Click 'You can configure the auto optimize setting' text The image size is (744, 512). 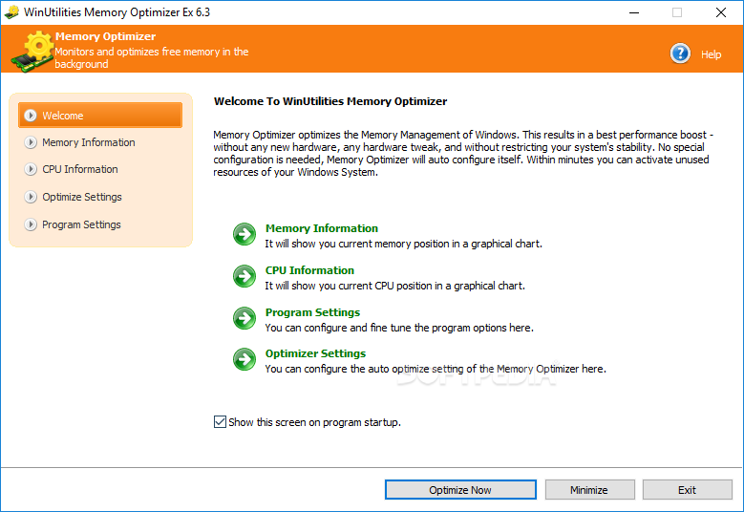pos(436,369)
